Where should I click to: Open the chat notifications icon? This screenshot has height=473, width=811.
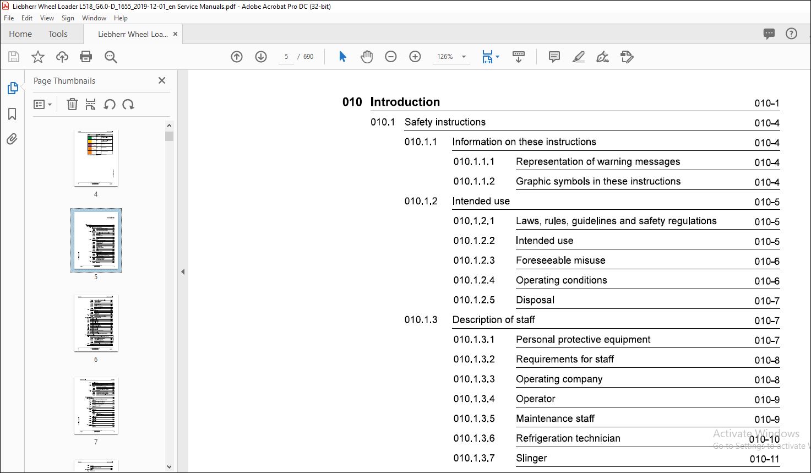click(x=769, y=34)
